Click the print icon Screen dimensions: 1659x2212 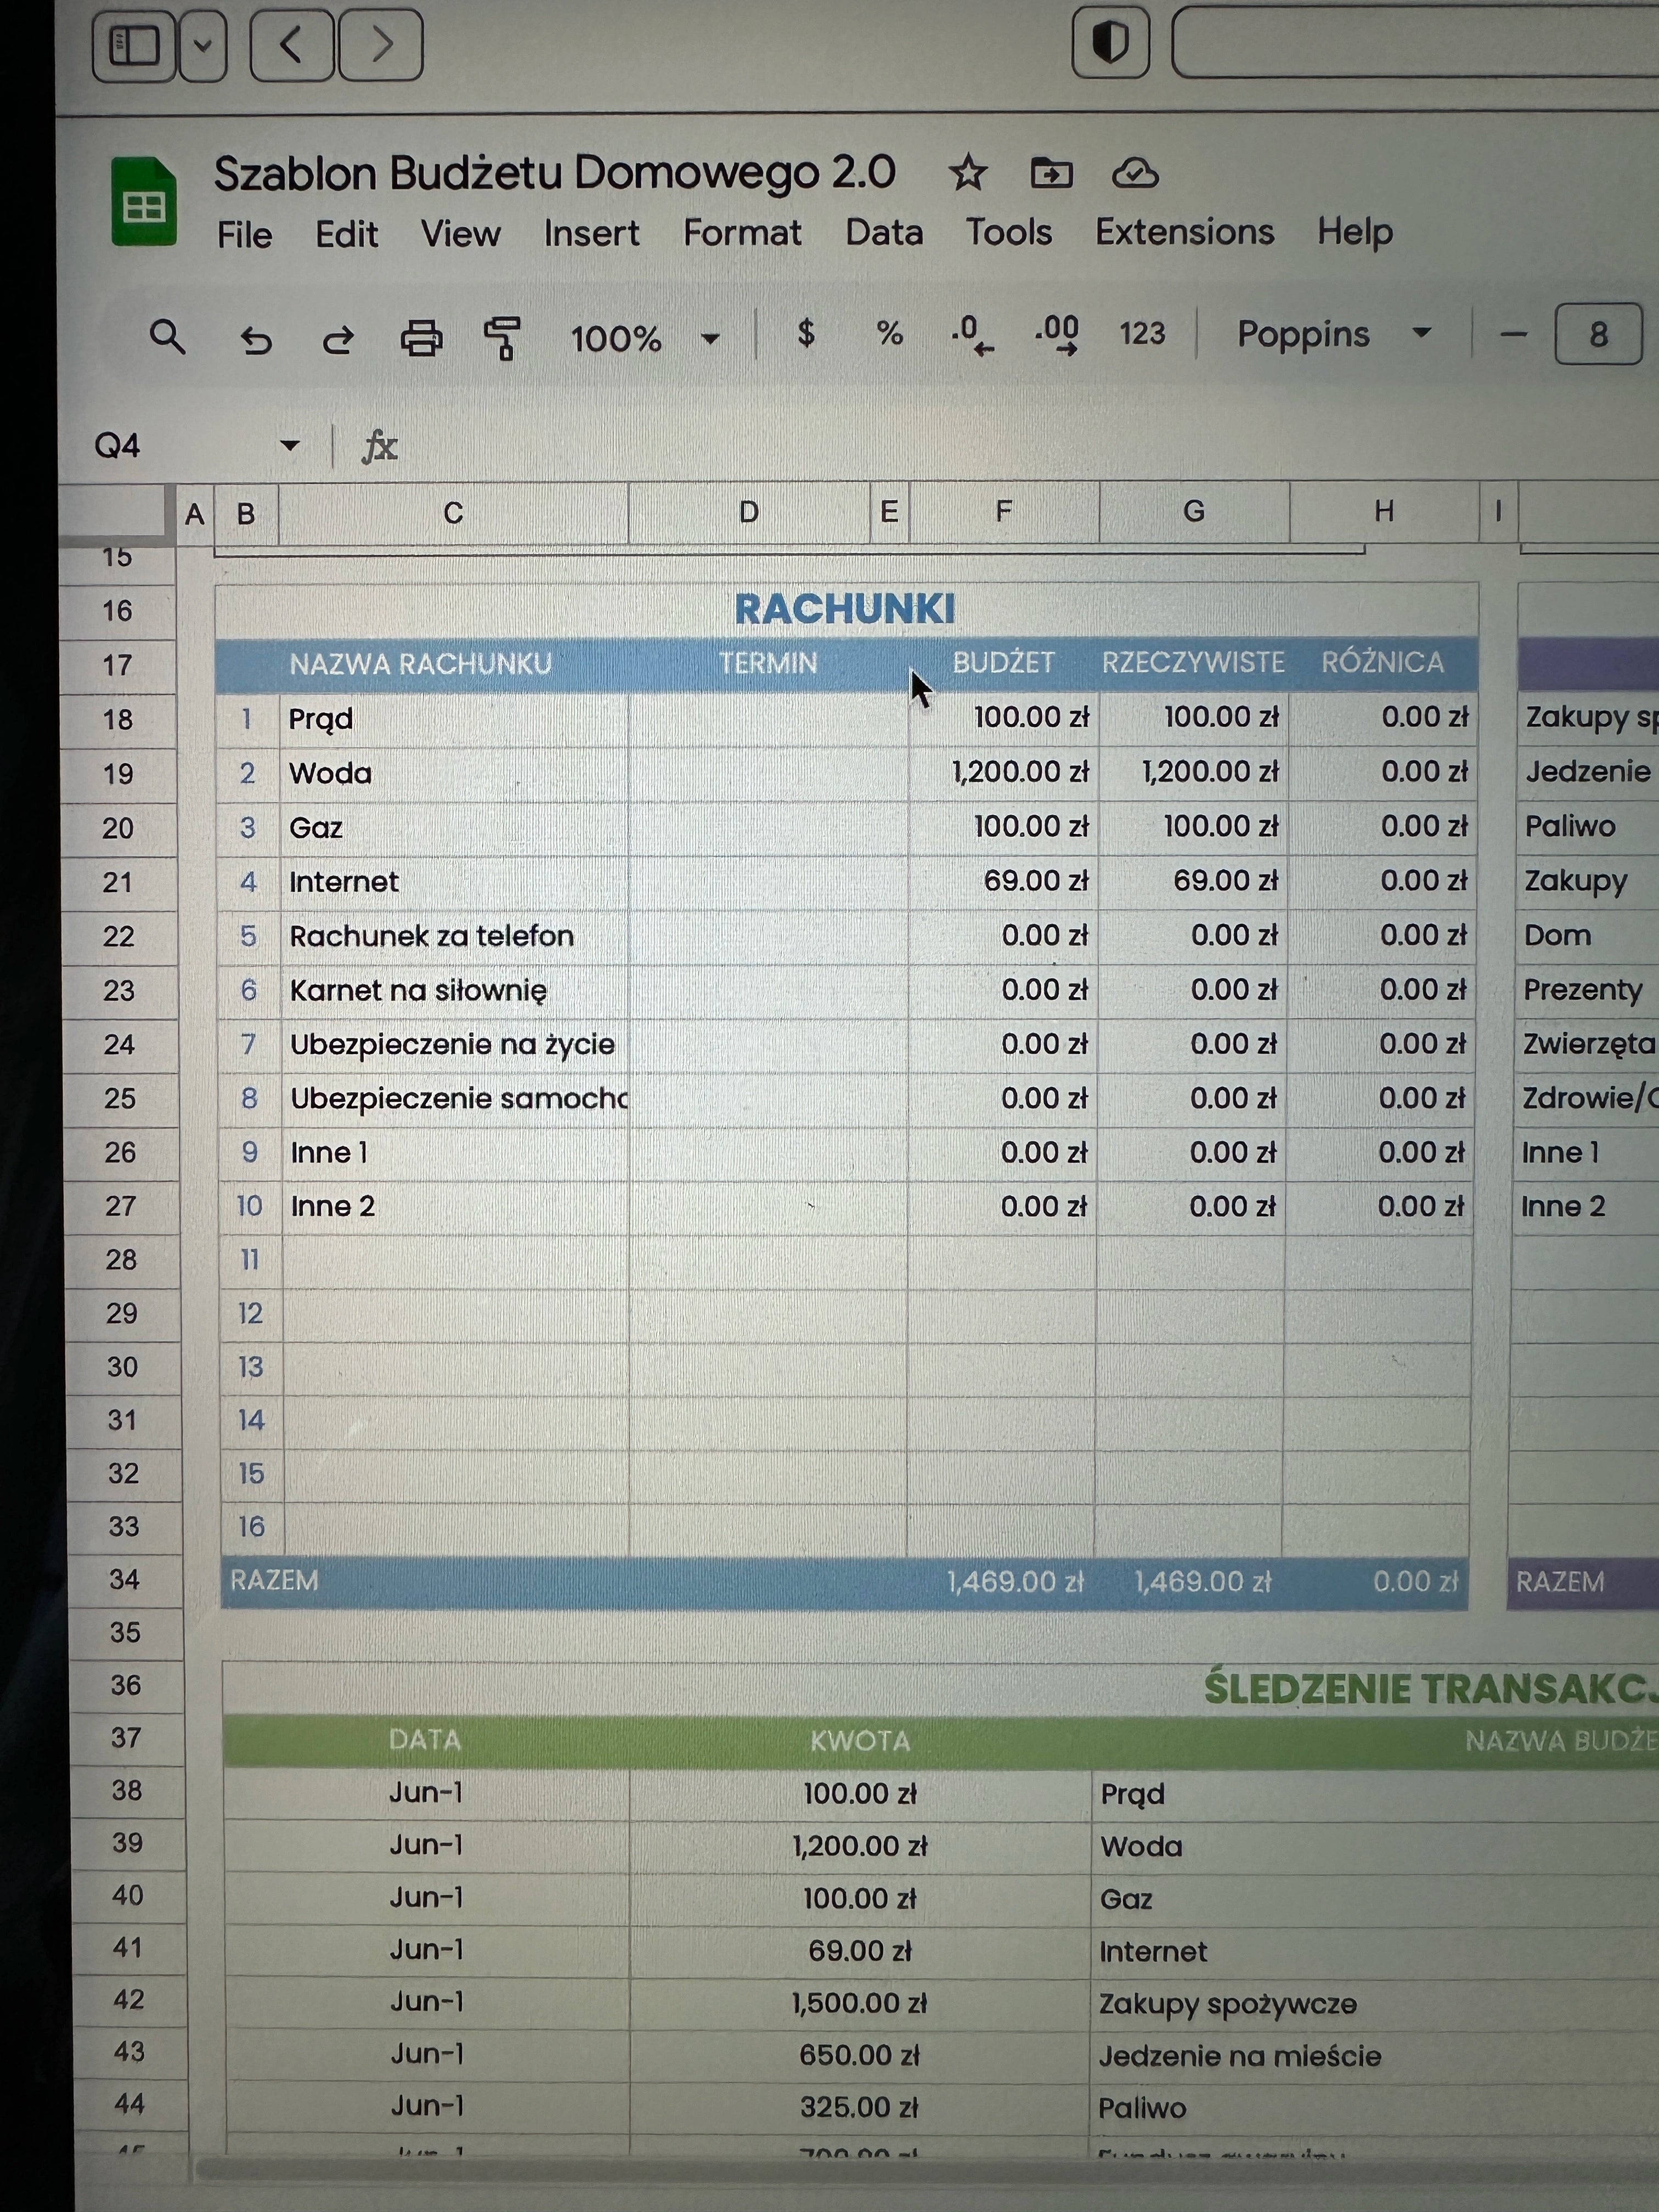421,339
